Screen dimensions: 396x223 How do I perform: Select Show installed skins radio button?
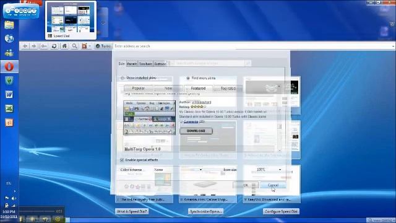(123, 78)
